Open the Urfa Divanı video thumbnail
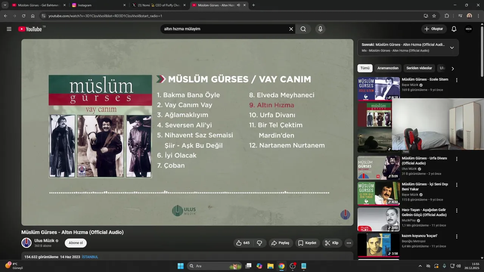Viewport: 484px width, 272px height. [x=379, y=168]
